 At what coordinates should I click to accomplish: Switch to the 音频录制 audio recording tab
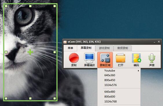[x=123, y=48]
